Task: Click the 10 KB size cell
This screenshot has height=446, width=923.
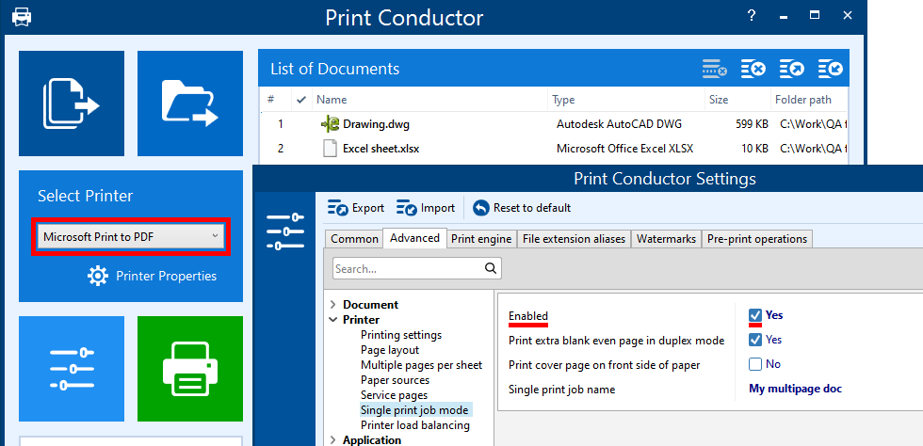Action: [754, 149]
